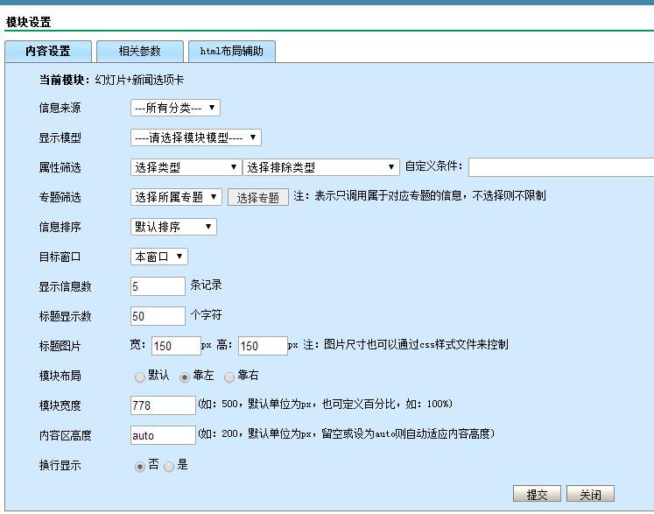This screenshot has width=654, height=514.
Task: Set 换行显示 to 是
Action: pos(169,467)
